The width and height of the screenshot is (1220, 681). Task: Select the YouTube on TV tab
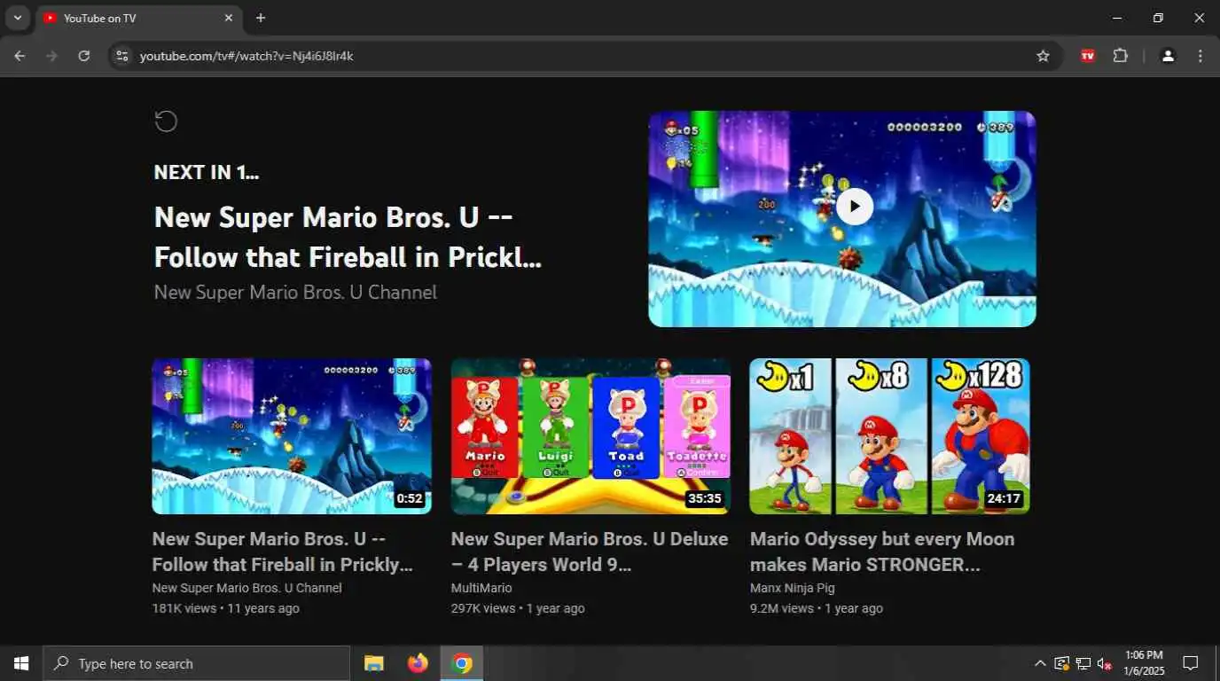[137, 18]
